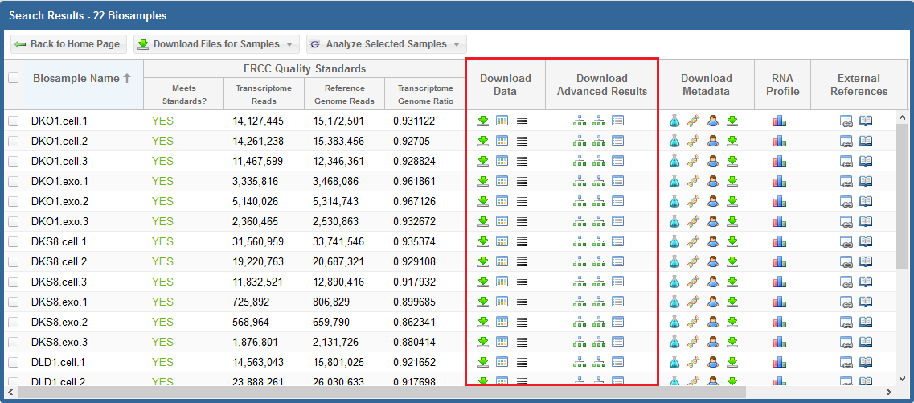The height and width of the screenshot is (403, 914).
Task: Go Back to Home Page
Action: [x=68, y=44]
